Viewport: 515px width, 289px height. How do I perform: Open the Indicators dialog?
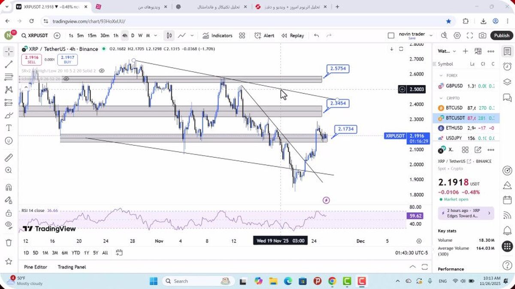[217, 36]
